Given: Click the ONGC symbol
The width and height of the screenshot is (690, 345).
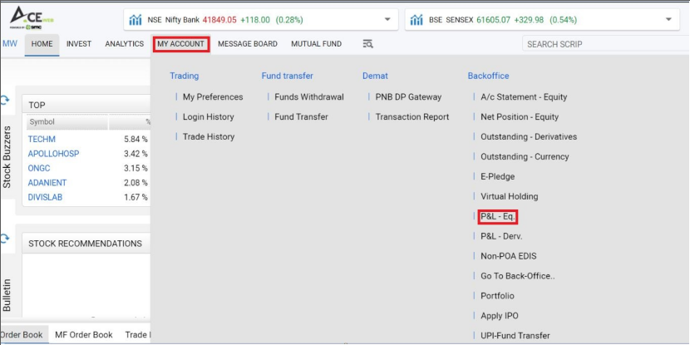Looking at the screenshot, I should 39,168.
